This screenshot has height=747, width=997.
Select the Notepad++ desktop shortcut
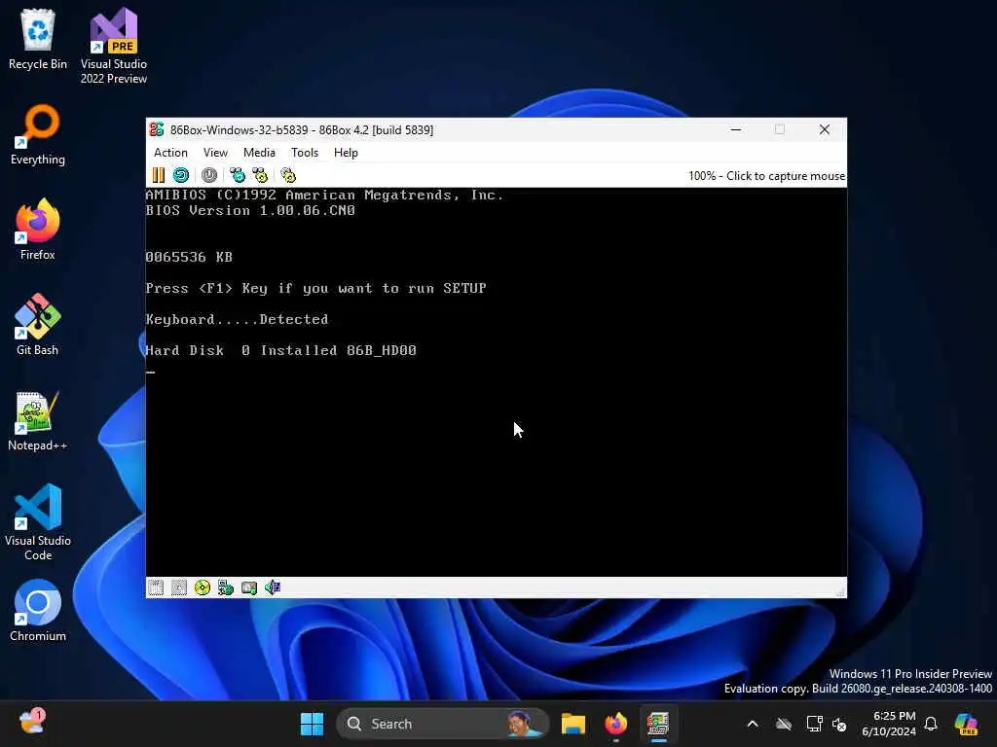[38, 420]
